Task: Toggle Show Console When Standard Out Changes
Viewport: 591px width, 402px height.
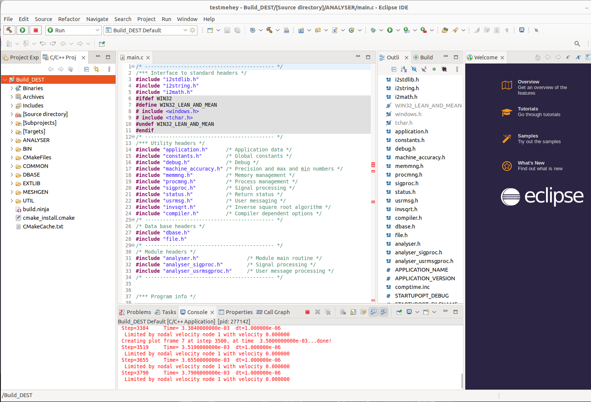Action: (x=373, y=312)
